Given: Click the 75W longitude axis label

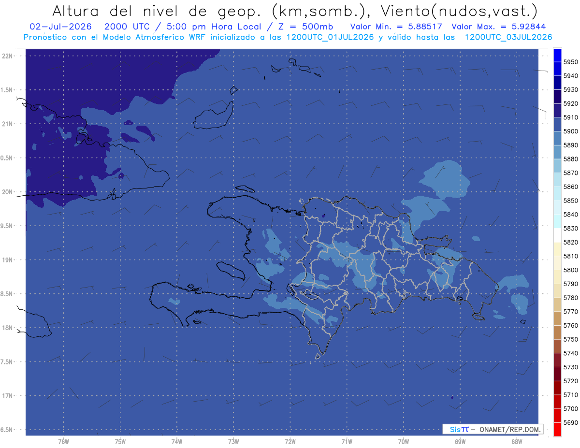Looking at the screenshot, I should click(x=120, y=442).
